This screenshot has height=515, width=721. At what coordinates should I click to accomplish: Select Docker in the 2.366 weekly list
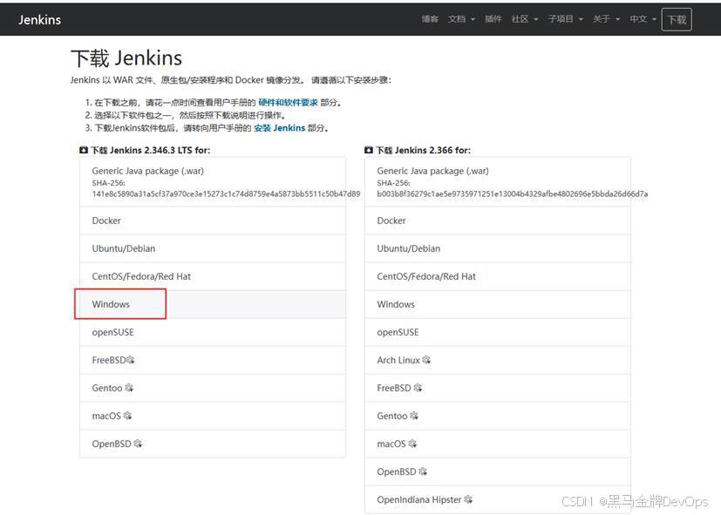point(498,221)
